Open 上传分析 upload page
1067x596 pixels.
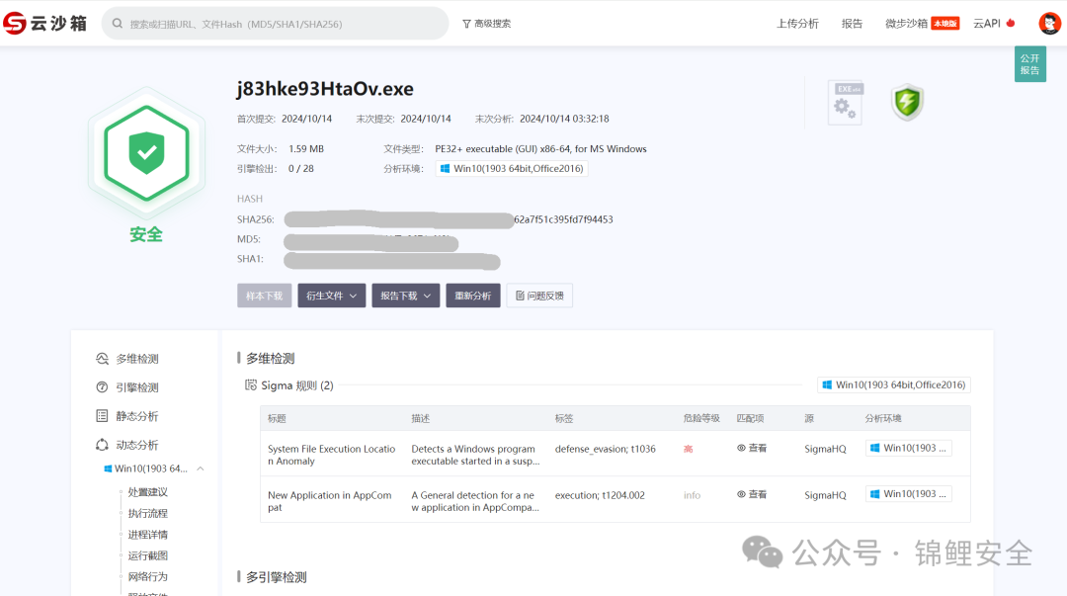(x=797, y=24)
